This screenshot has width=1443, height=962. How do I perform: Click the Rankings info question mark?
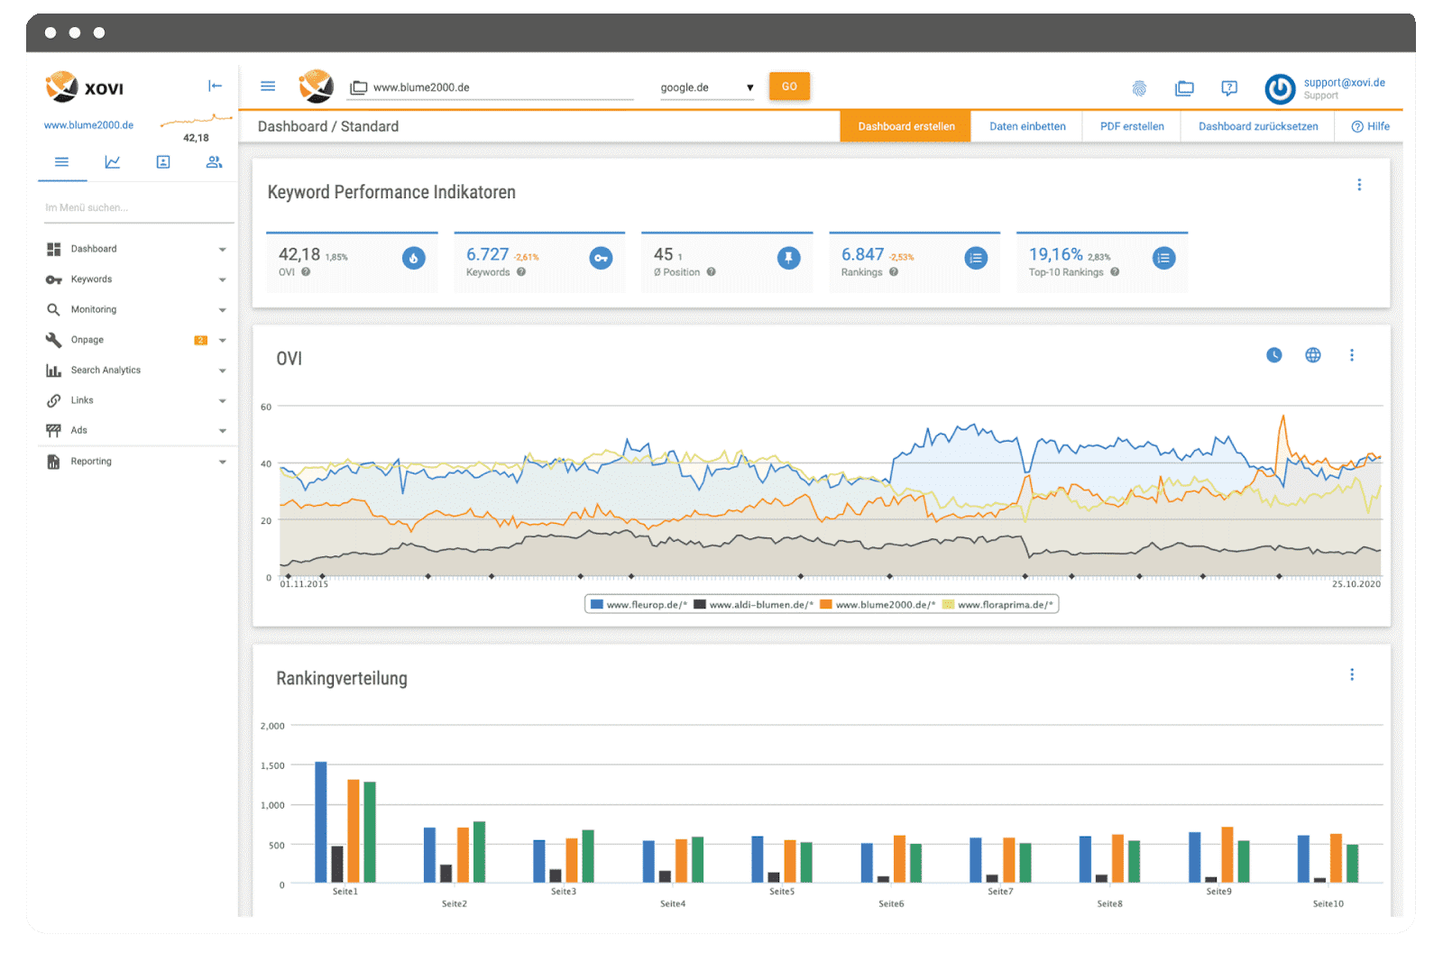[x=894, y=272]
